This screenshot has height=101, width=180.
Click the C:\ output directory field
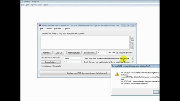click(x=73, y=62)
